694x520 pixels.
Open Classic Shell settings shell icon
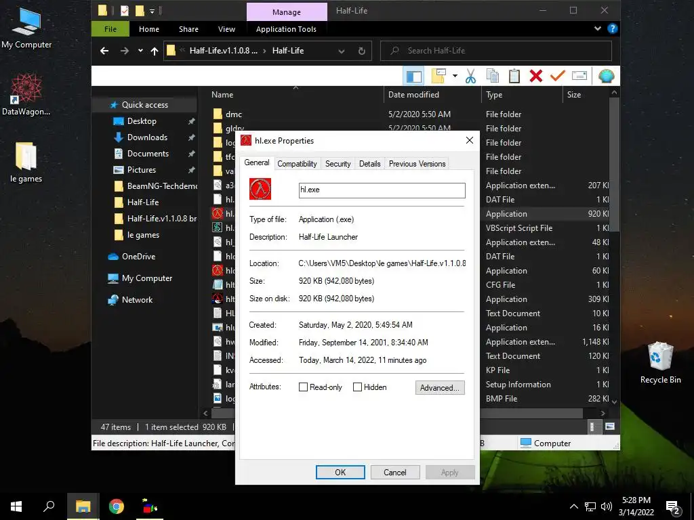tap(606, 76)
